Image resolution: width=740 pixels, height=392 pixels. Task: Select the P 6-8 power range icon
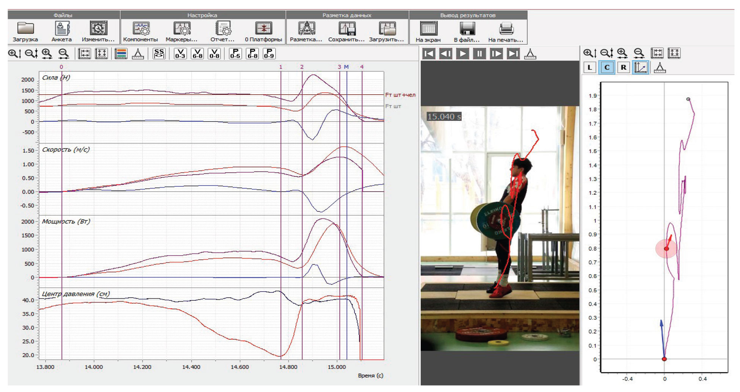point(252,54)
